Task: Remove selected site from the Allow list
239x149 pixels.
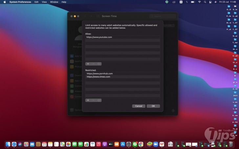Action: pyautogui.click(x=94, y=64)
